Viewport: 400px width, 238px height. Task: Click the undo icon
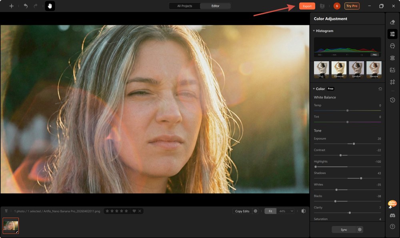(x=25, y=6)
